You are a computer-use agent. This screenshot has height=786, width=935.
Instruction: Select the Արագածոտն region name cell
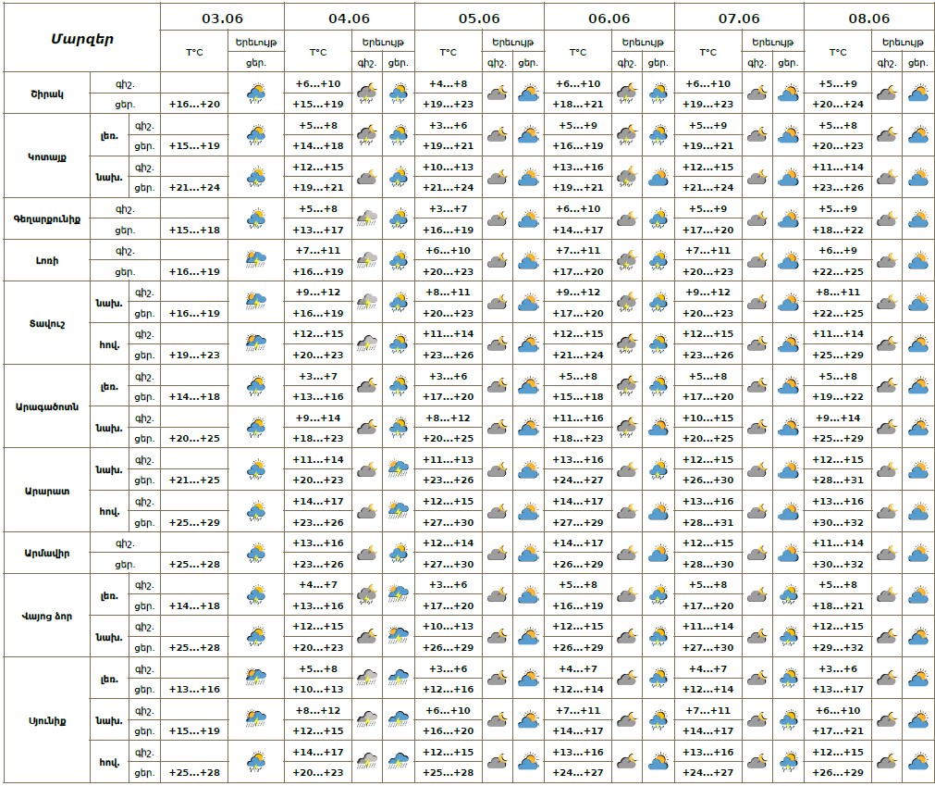point(46,406)
